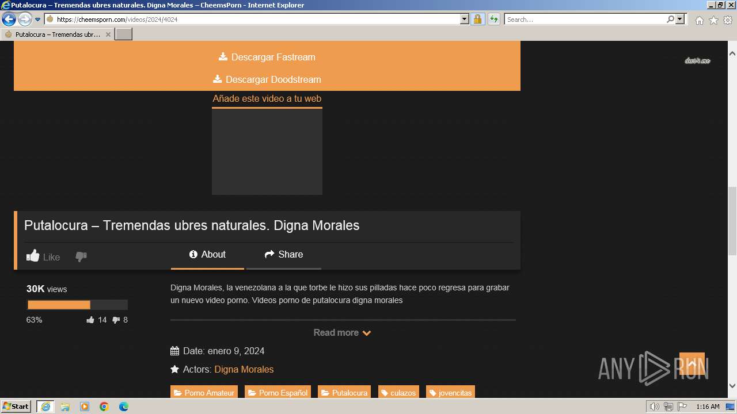Image resolution: width=737 pixels, height=414 pixels.
Task: Open the Microsoft Edge taskbar icon
Action: tap(124, 407)
